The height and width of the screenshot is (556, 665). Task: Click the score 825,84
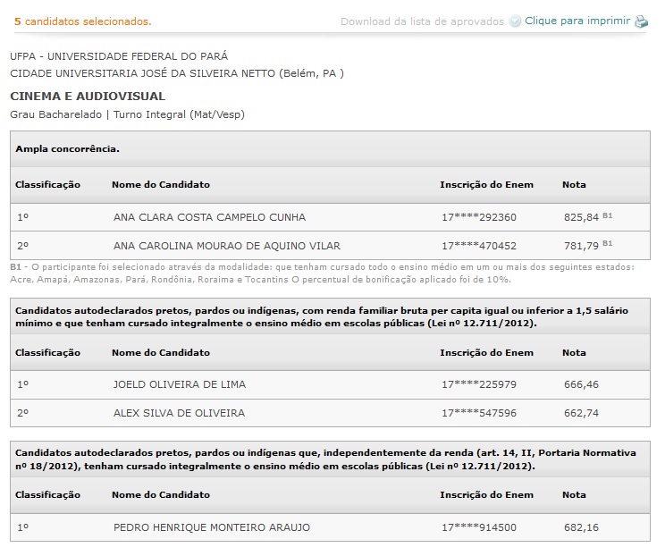[581, 217]
